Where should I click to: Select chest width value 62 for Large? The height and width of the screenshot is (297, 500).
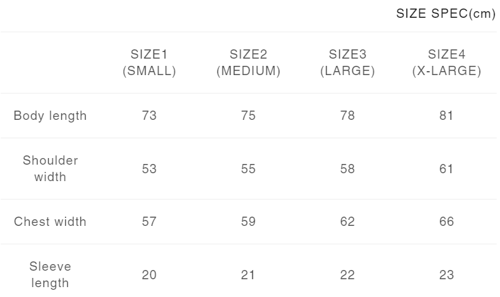[x=347, y=222]
